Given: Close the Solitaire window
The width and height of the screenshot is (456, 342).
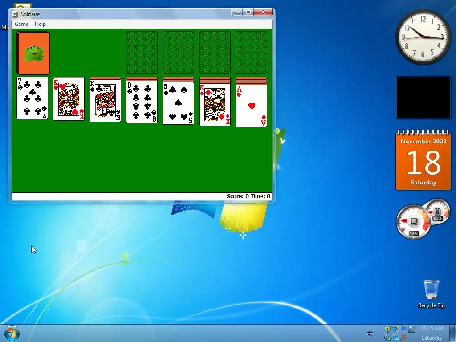Looking at the screenshot, I should 263,12.
